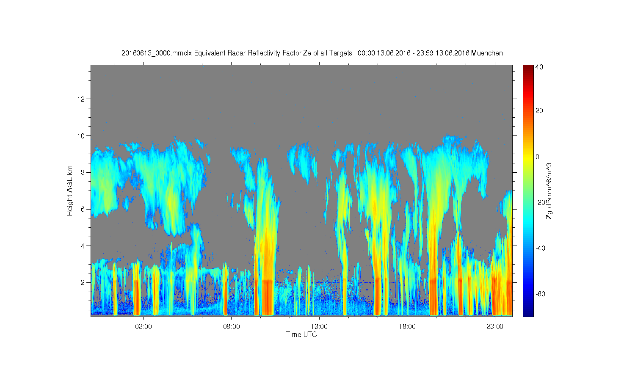This screenshot has width=635, height=381.
Task: Click the 13:00 time tick label
Action: click(319, 326)
